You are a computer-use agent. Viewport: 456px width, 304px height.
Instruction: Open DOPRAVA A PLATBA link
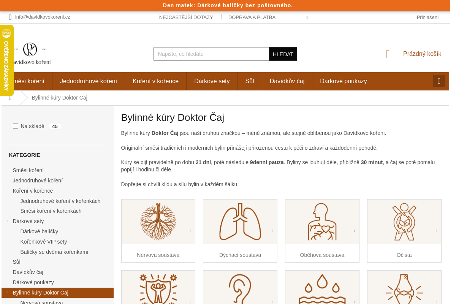[252, 17]
